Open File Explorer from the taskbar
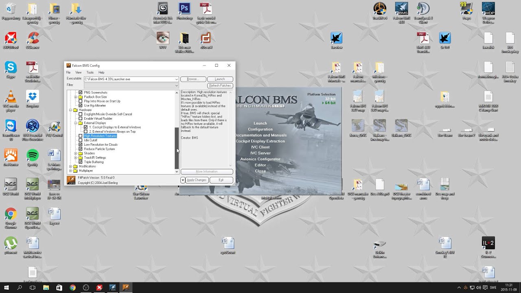Viewport: 521px width, 293px height. (46, 288)
